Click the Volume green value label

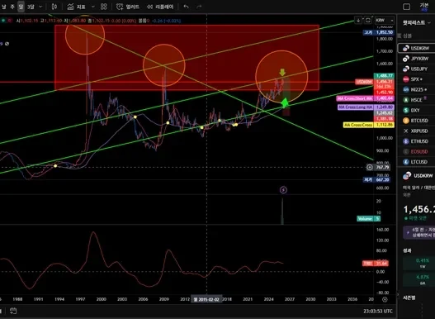(368, 219)
